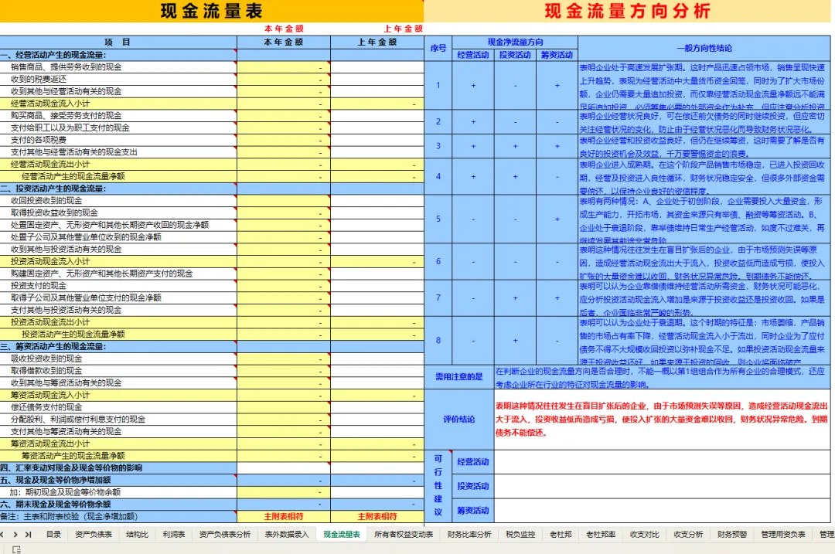Click the 吸收投资收到的现金 row label
Viewport: 835px width, 554px height.
(118, 359)
